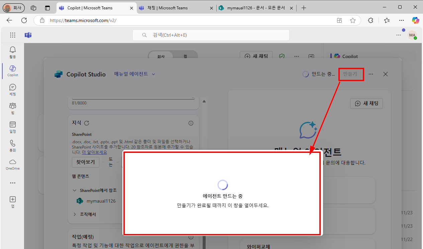Click the 웹 콘텐츠 heading
This screenshot has width=423, height=249.
point(81,176)
